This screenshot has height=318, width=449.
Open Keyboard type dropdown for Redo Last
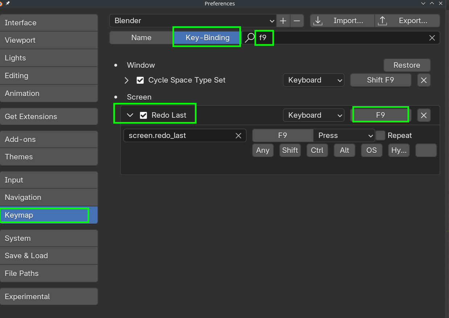(x=314, y=115)
